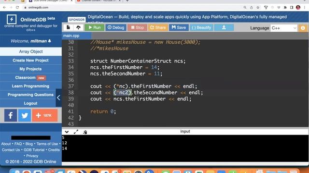Click the Stop button

pyautogui.click(x=137, y=27)
